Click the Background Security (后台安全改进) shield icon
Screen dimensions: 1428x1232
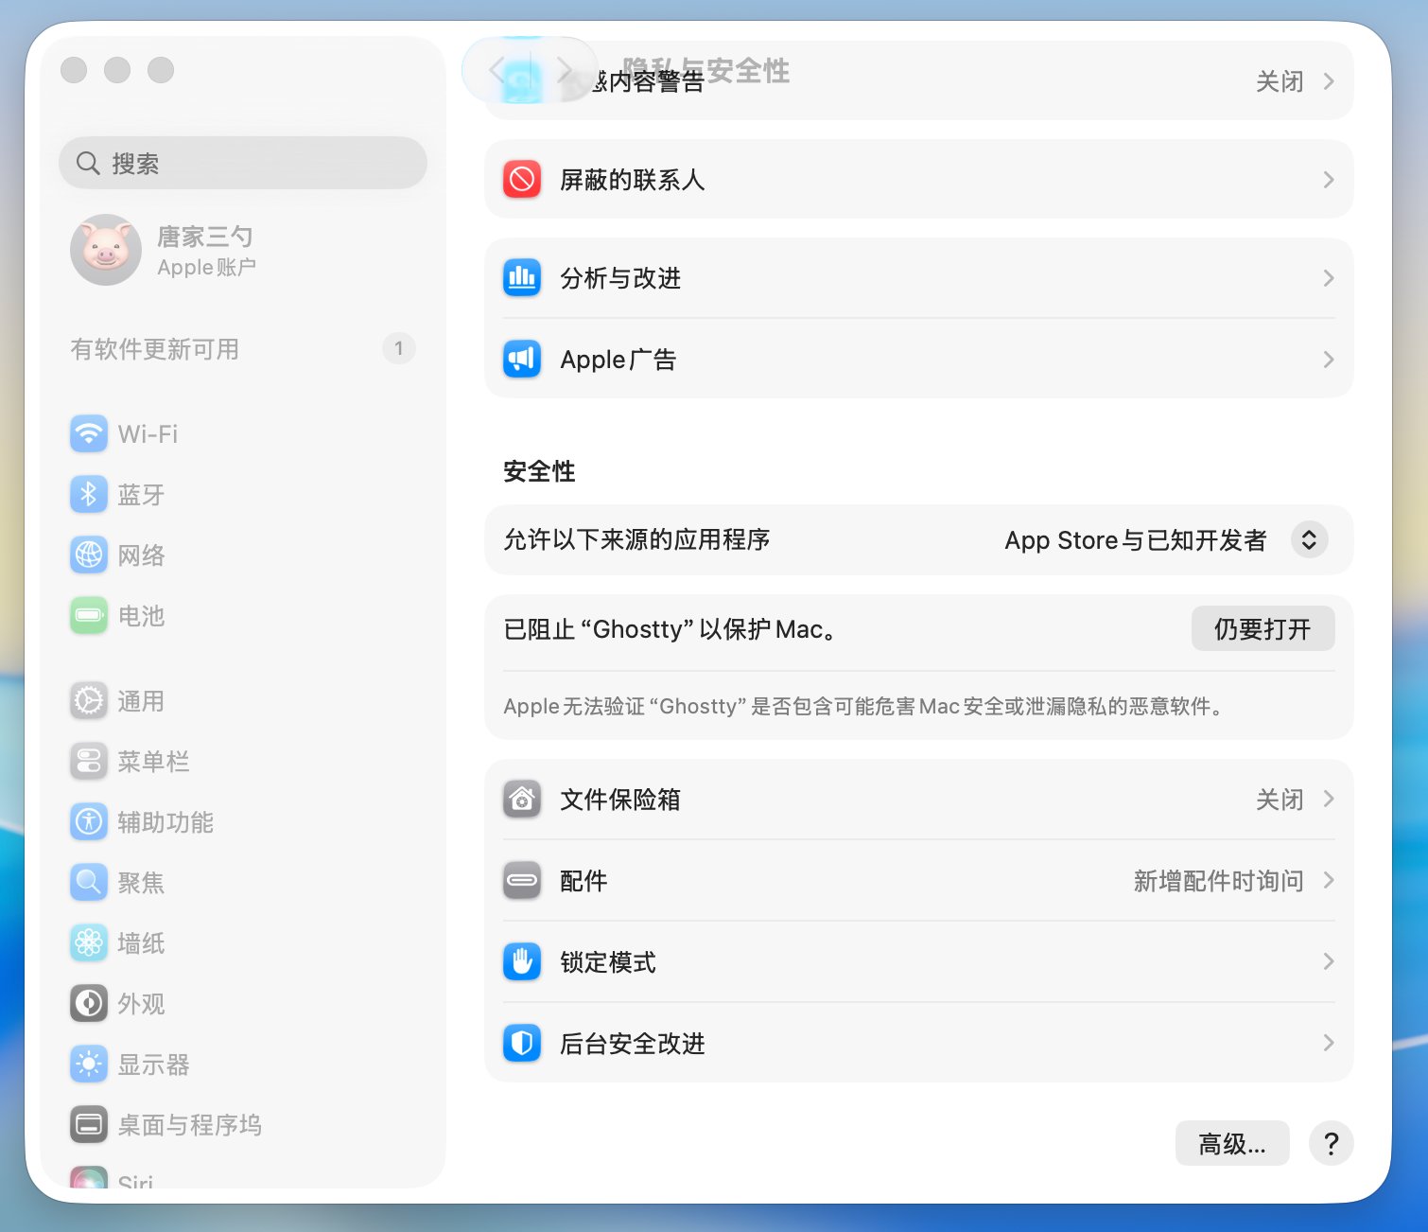point(522,1043)
